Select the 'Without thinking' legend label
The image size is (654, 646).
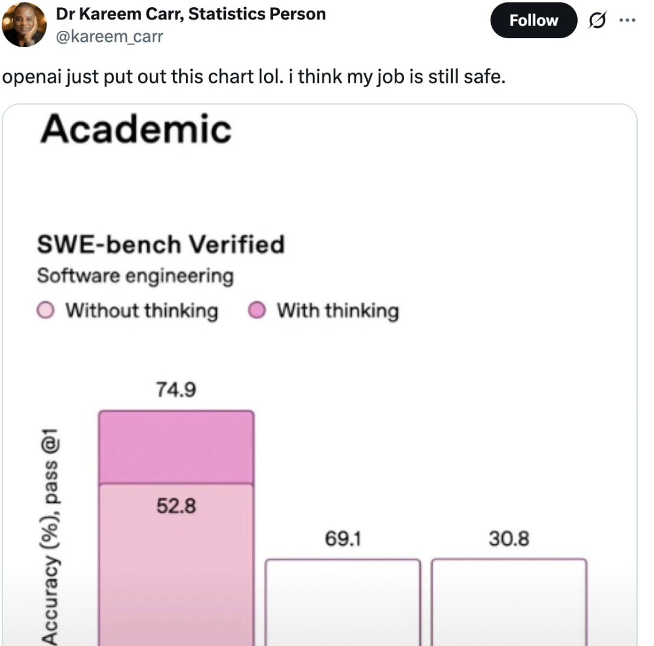coord(141,311)
